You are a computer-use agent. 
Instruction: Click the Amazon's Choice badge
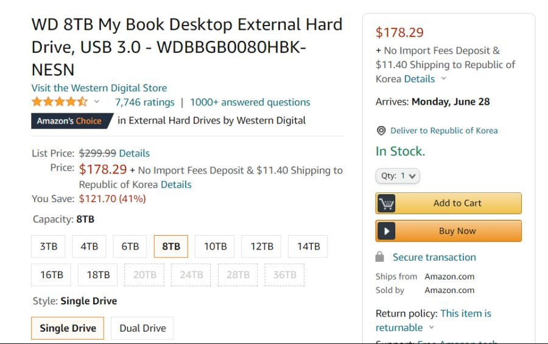click(x=72, y=121)
